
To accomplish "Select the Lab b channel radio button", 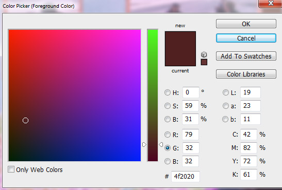I will (x=225, y=119).
